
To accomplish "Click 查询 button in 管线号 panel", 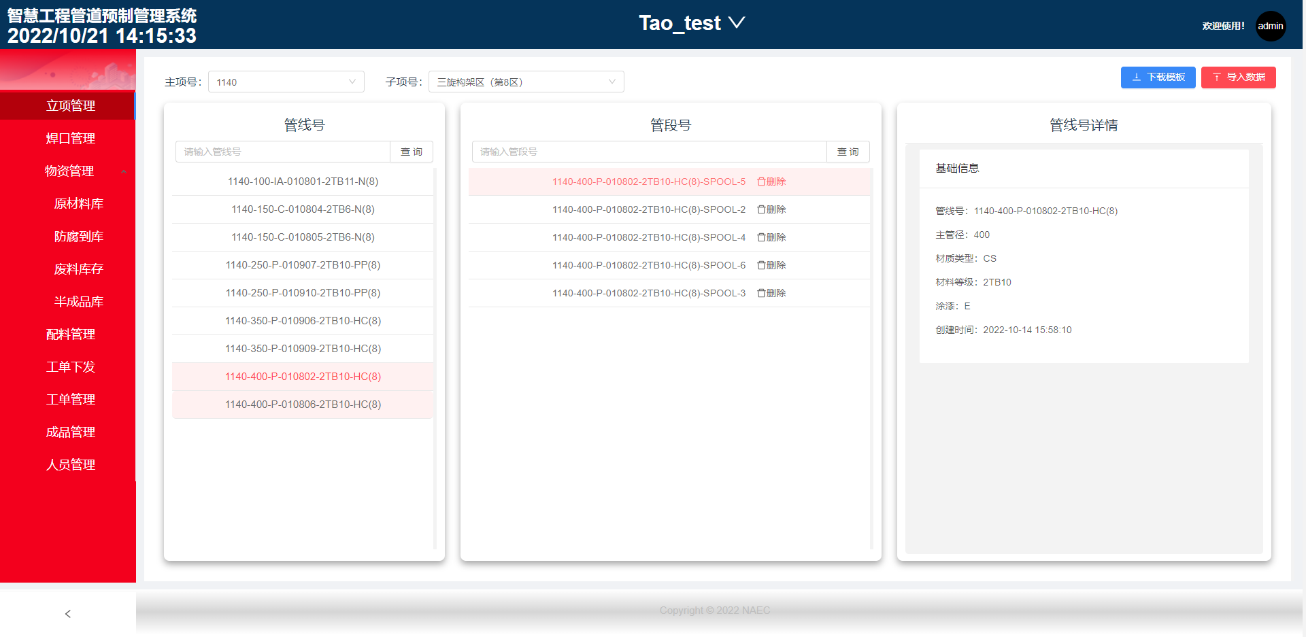I will [x=411, y=152].
